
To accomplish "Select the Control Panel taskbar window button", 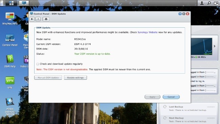I will pyautogui.click(x=24, y=3).
